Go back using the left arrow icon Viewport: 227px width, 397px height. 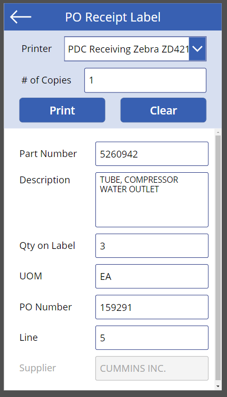tap(20, 17)
